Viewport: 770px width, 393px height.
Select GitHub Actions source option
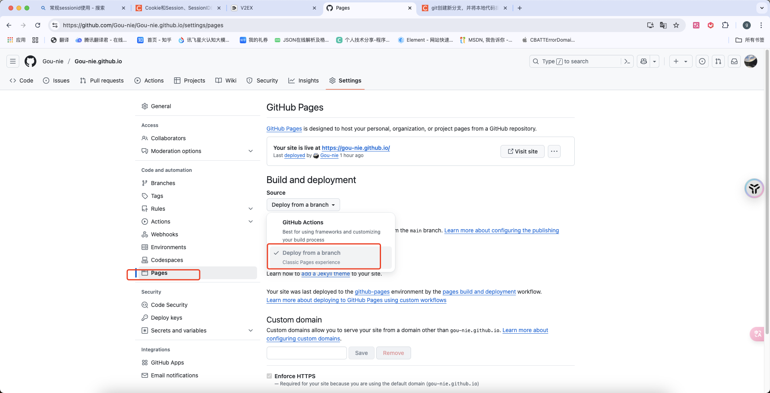coord(331,231)
